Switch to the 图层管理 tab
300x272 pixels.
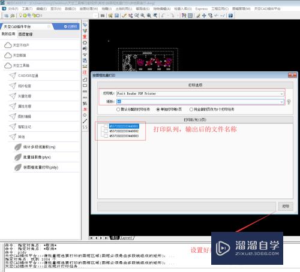25,34
